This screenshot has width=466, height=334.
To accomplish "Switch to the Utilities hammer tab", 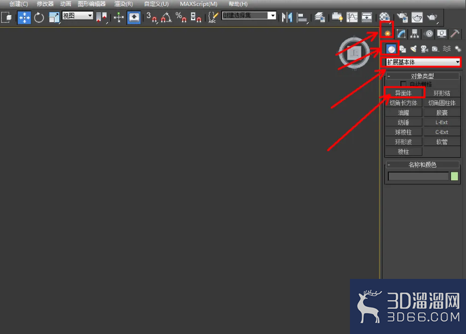I will click(455, 34).
